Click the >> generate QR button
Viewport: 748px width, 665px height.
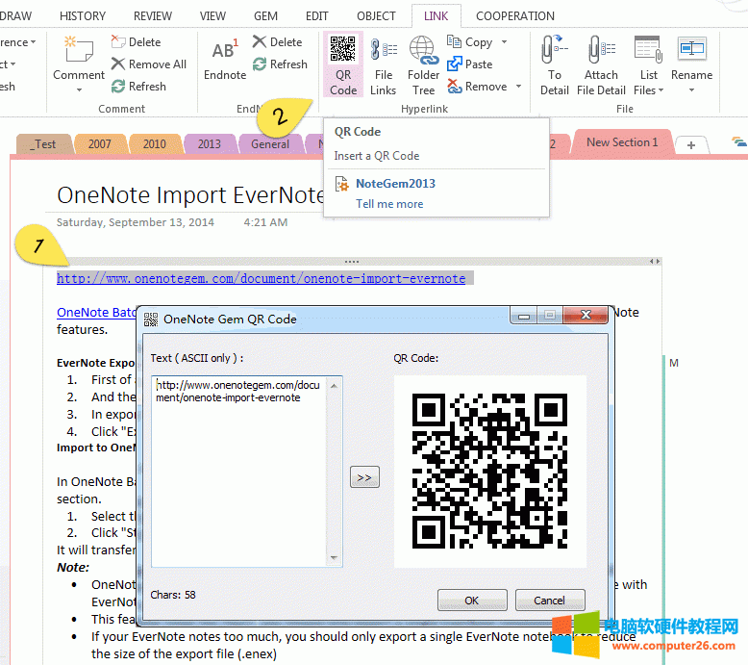point(364,477)
